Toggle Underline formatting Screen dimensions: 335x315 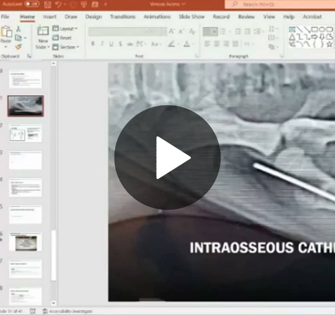111,44
